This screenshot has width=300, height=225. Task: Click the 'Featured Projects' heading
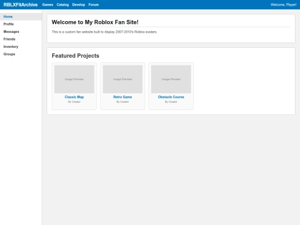(76, 56)
